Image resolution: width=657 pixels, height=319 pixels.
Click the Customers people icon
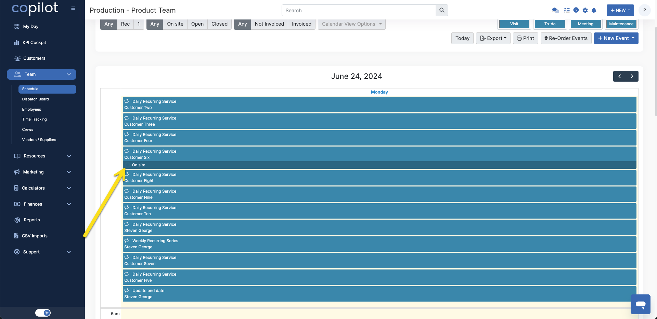point(17,58)
